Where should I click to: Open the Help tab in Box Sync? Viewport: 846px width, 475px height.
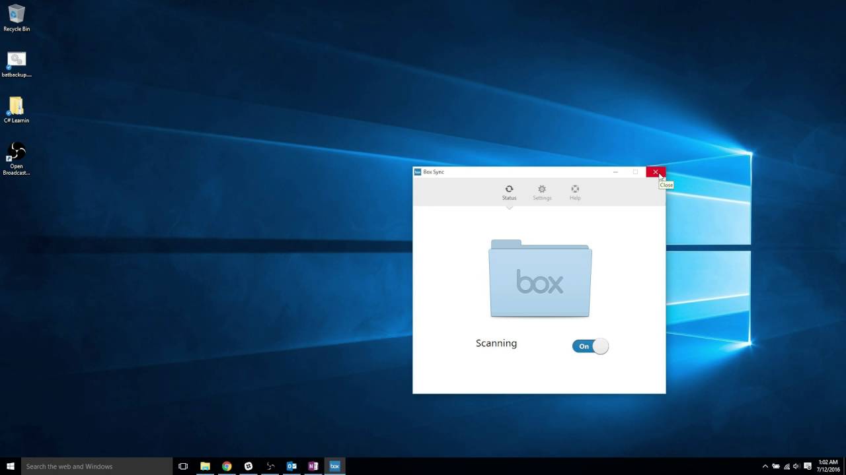pyautogui.click(x=575, y=193)
